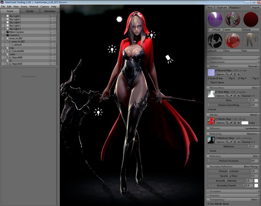Browse for a Gloss Map file
Screen dimensions: 261x206
[227, 96]
